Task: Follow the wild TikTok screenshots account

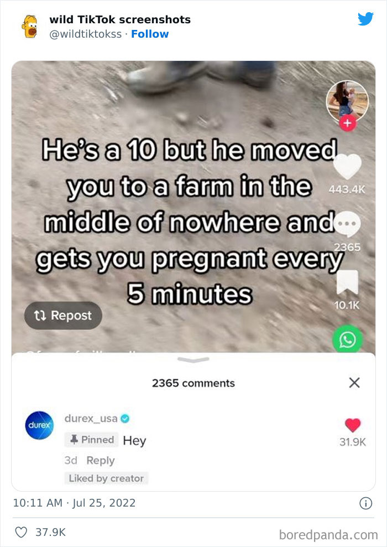Action: (150, 34)
